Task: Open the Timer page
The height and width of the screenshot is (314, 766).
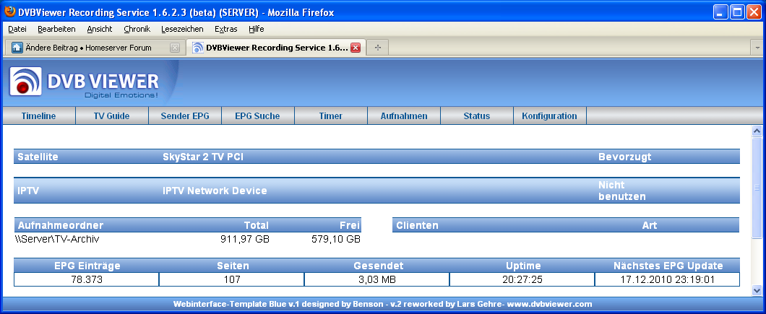Action: [x=331, y=115]
